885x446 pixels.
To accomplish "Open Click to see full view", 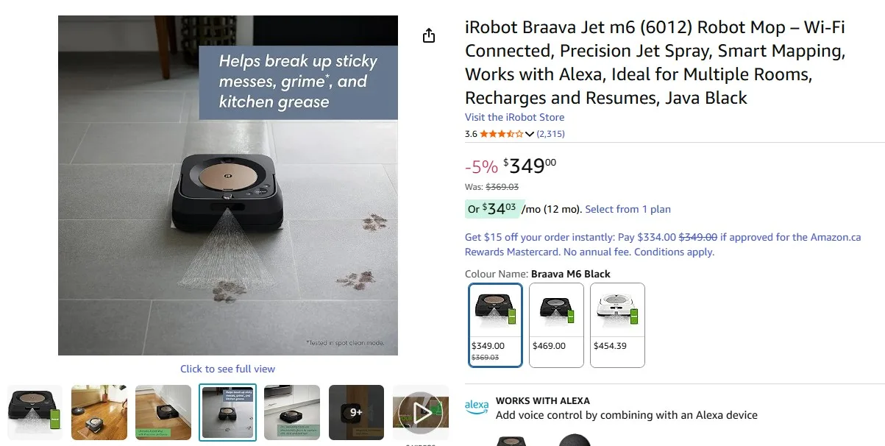I will click(x=228, y=368).
